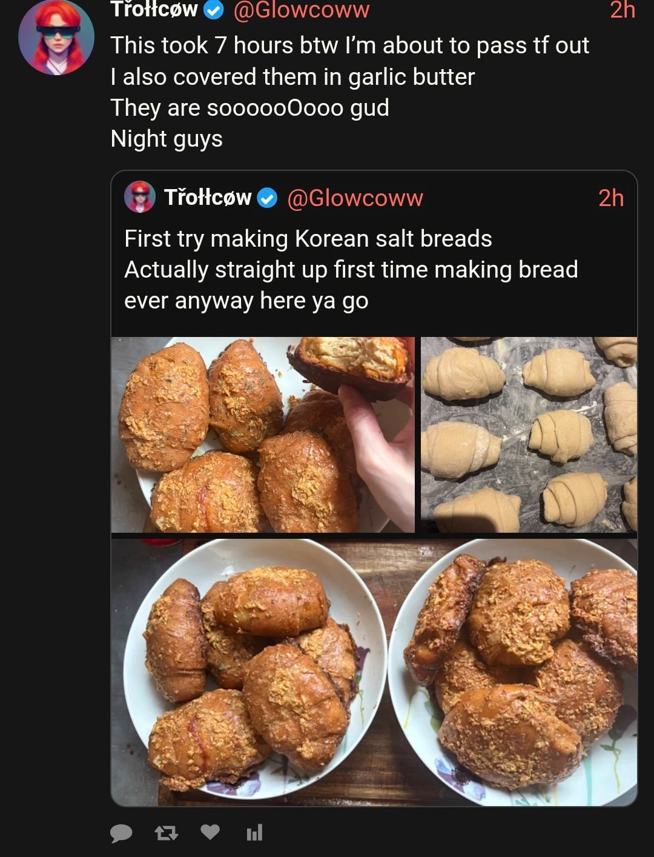The height and width of the screenshot is (857, 654).
Task: Click the 'Night guys' line of the post
Action: click(x=167, y=139)
